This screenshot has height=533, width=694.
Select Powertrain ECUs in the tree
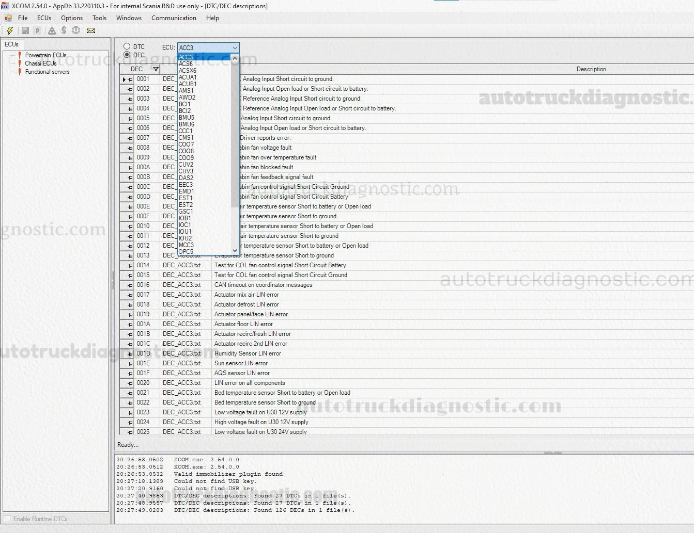tap(45, 55)
